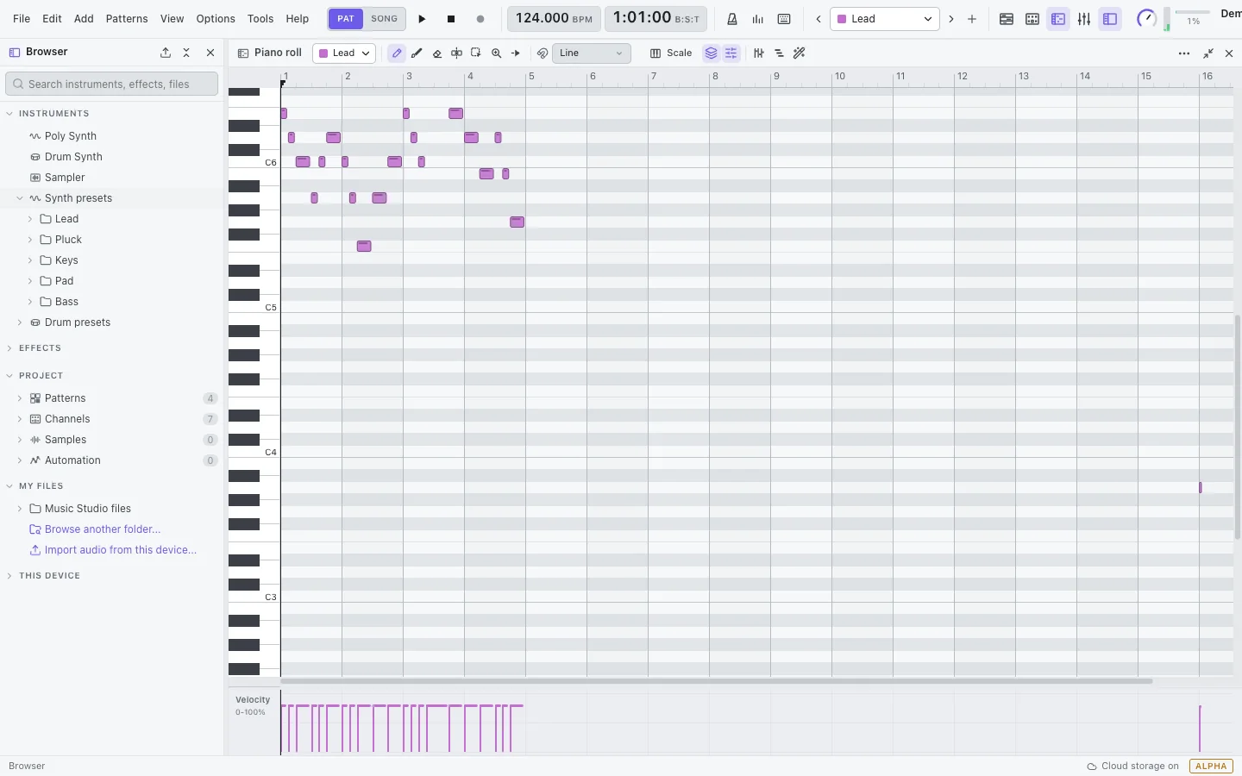The width and height of the screenshot is (1242, 776).
Task: Open the mixer view
Action: [1084, 19]
